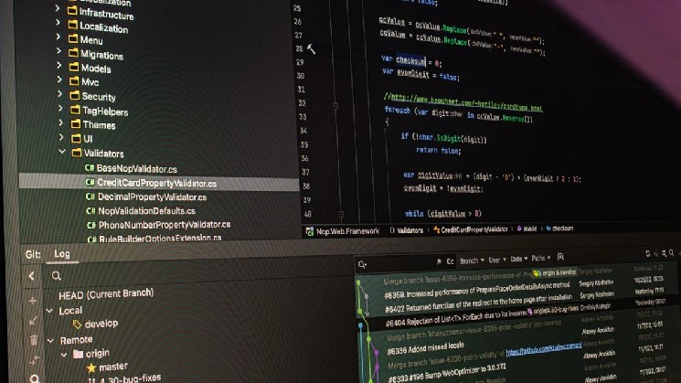Viewport: 681px width, 383px height.
Task: Click the commit log search filter icon
Action: click(362, 264)
